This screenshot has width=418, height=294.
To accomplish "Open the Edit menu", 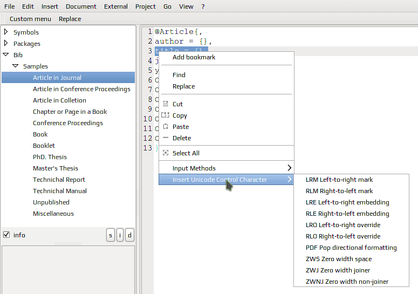I will point(28,6).
